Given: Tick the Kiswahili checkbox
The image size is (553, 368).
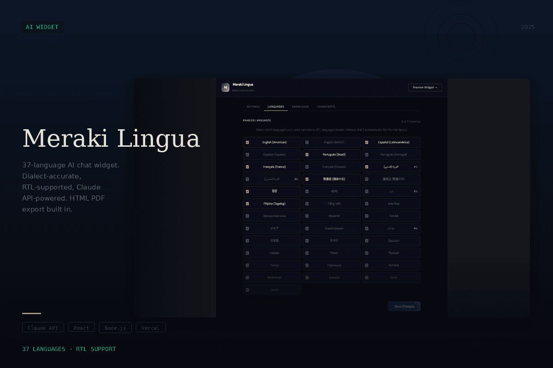Looking at the screenshot, I should coord(307,216).
